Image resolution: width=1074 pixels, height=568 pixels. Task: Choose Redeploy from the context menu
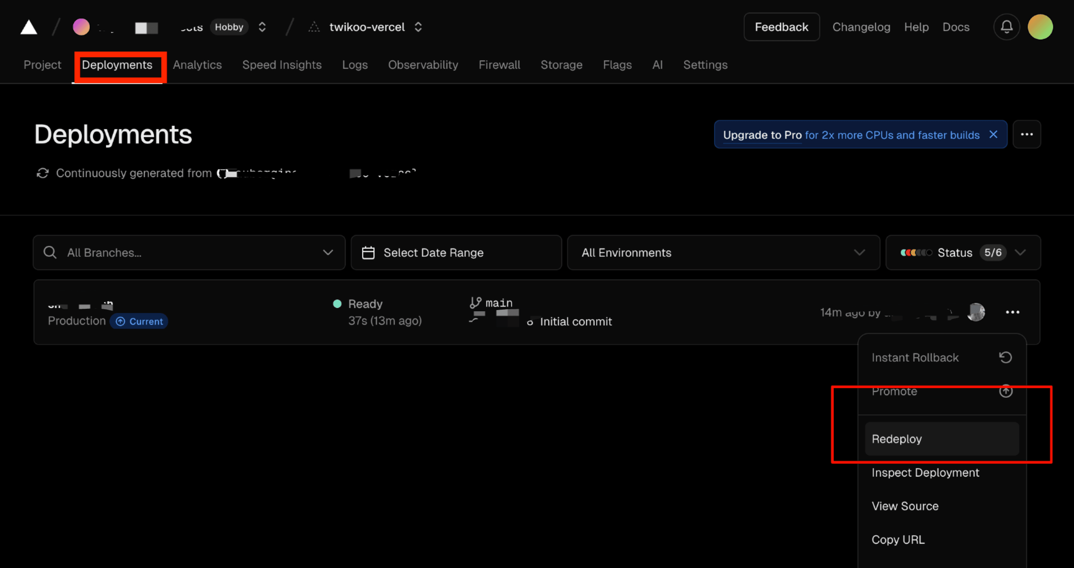click(x=942, y=439)
